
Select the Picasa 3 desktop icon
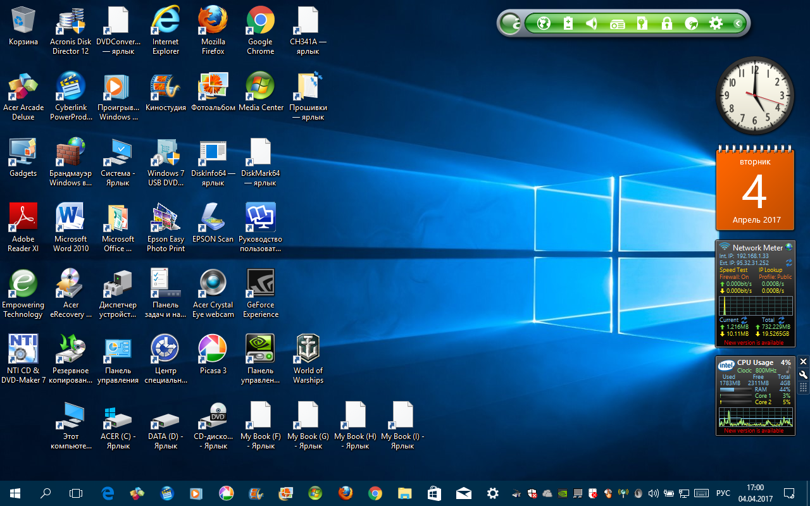(213, 355)
